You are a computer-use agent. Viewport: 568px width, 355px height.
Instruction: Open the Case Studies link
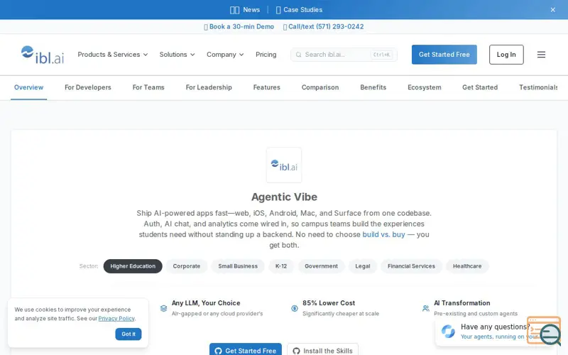coord(303,10)
